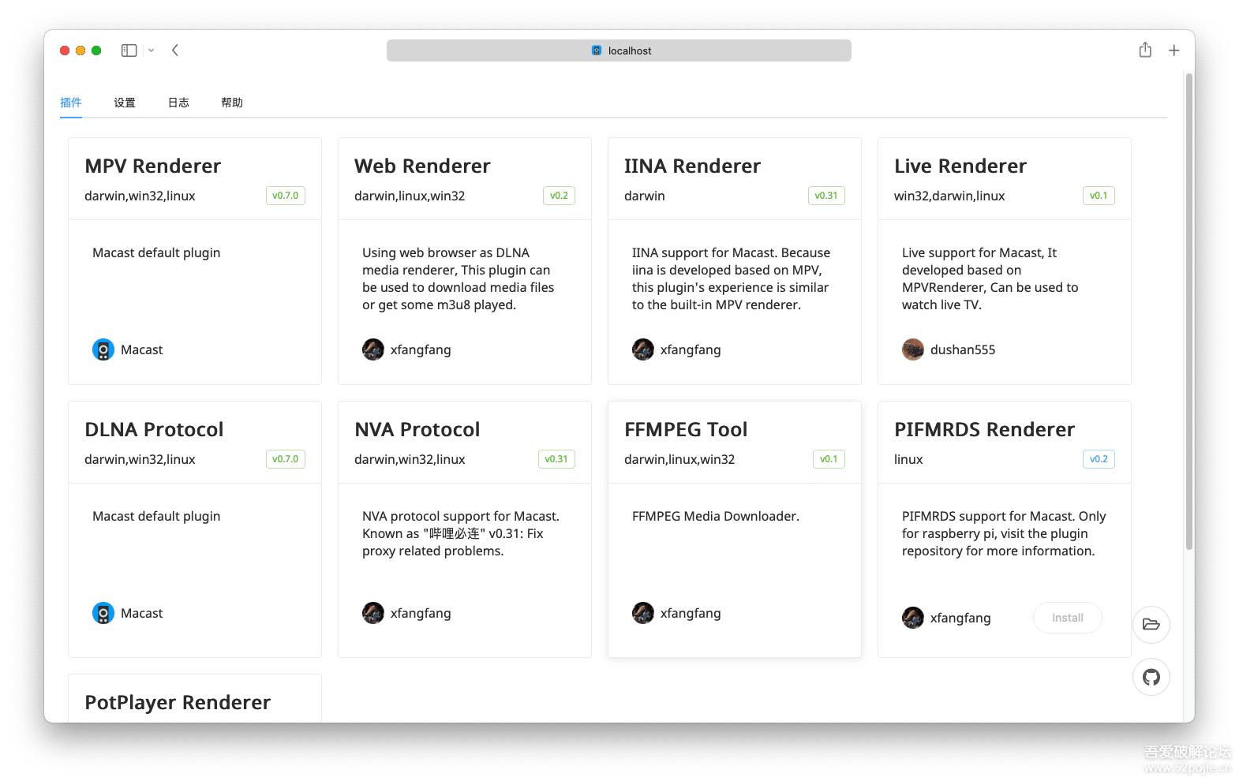This screenshot has width=1239, height=781.
Task: Click xfangfang avatar on FFMPEG Tool card
Action: pyautogui.click(x=643, y=613)
